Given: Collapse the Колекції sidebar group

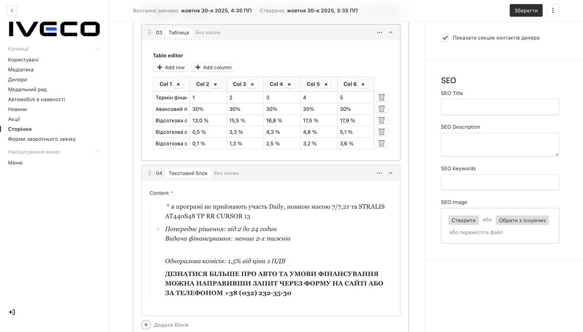Looking at the screenshot, I should [97, 49].
